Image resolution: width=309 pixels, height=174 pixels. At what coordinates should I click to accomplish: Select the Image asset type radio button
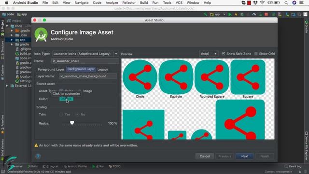tap(79, 91)
